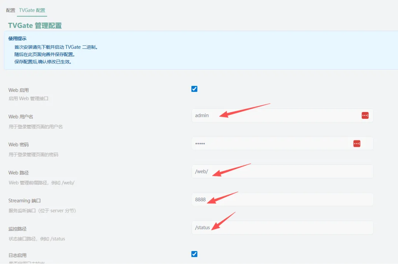Open password manager icon in Web 用户名 field
The image size is (398, 264).
[365, 115]
